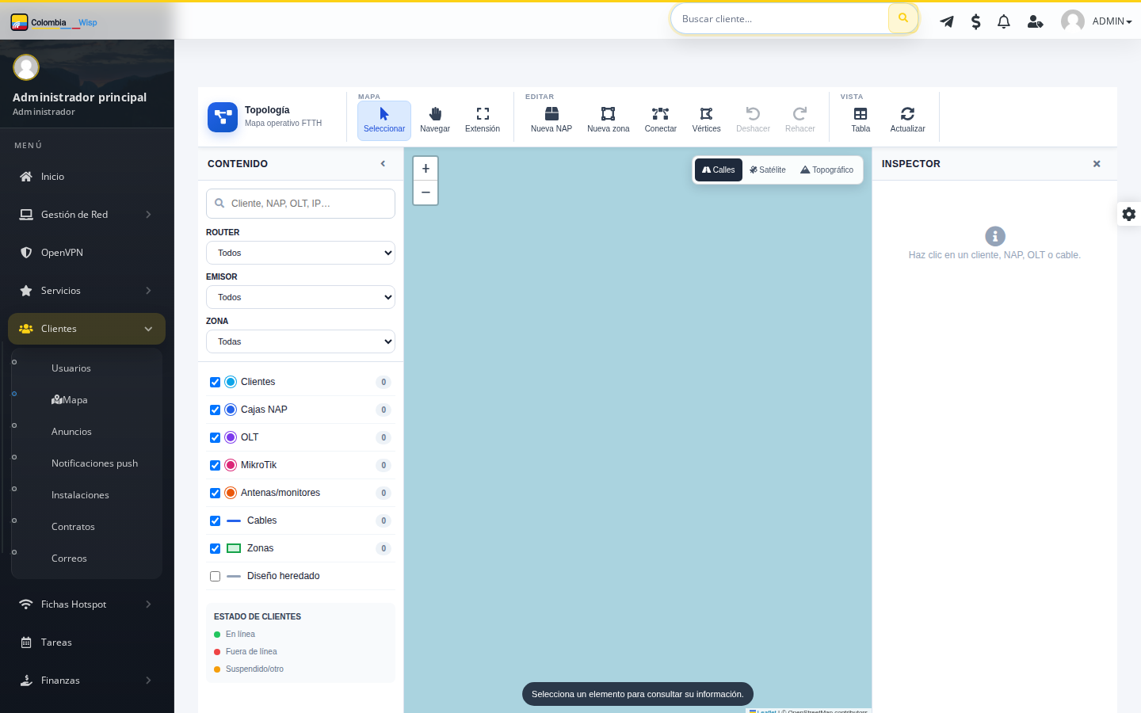Click the search magnifier button
The width and height of the screenshot is (1141, 713).
[x=903, y=18]
